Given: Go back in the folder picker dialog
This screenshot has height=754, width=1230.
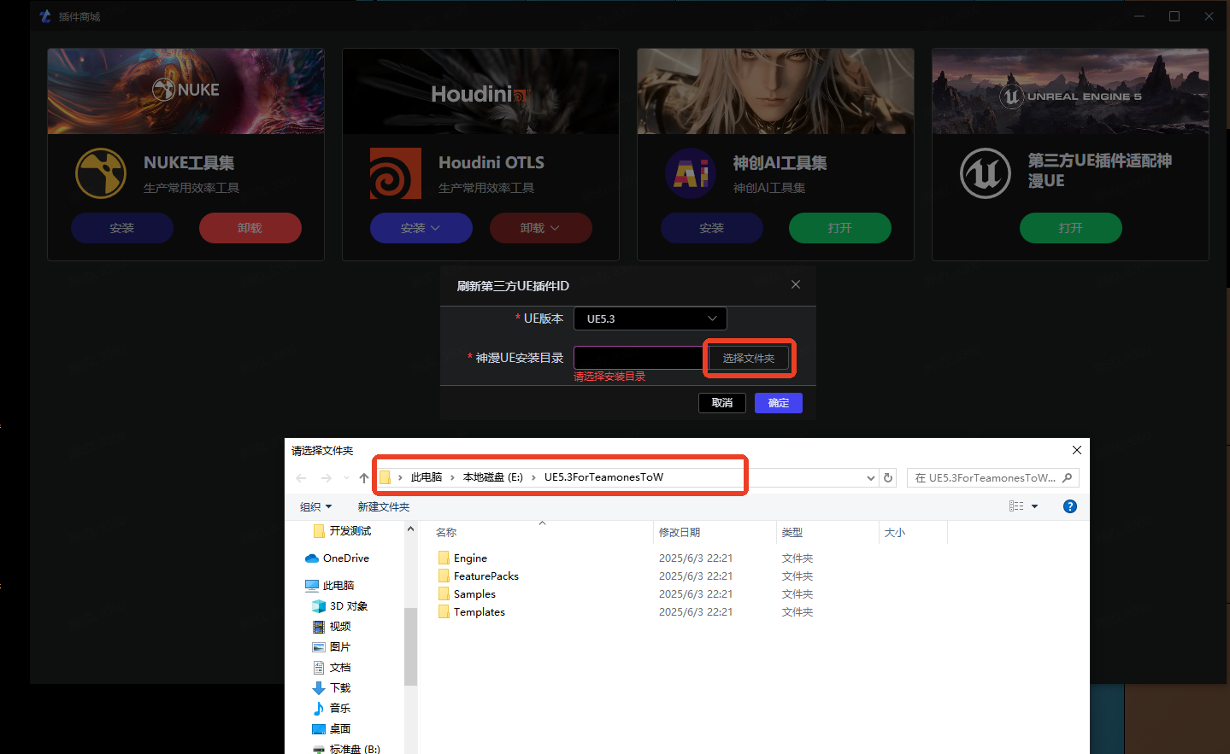Looking at the screenshot, I should click(301, 478).
